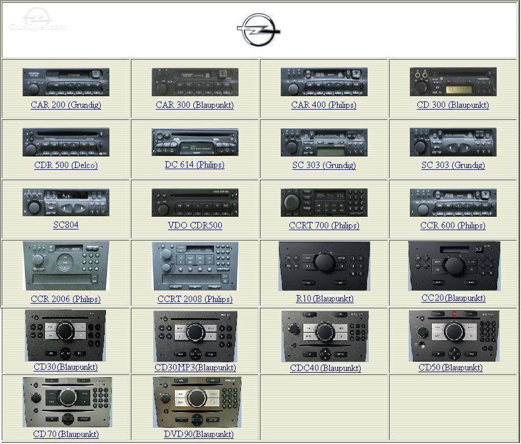Click the CCRT 2008 Philips radio photo
This screenshot has height=444, width=521.
[195, 266]
